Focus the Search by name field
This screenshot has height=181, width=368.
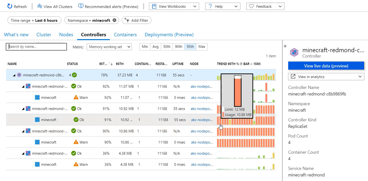(x=36, y=47)
